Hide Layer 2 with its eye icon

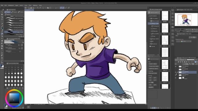point(176,67)
